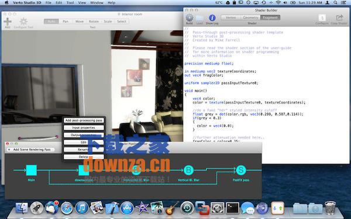The image size is (351, 219).
Task: Open Time Machine in the dock
Action: pos(187,208)
